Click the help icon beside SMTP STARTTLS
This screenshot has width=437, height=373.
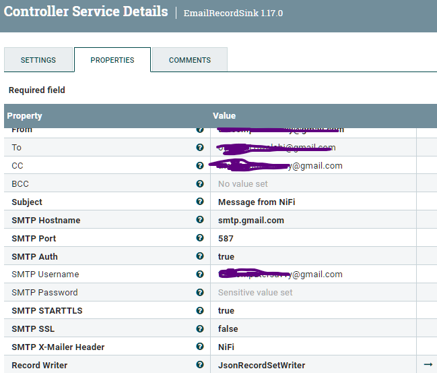(200, 311)
